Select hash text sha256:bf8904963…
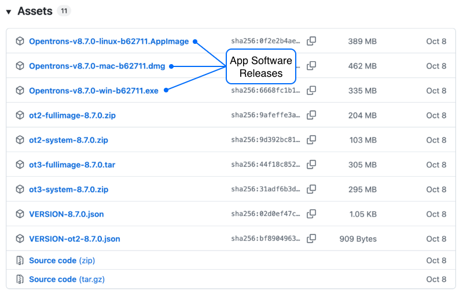 pyautogui.click(x=266, y=239)
